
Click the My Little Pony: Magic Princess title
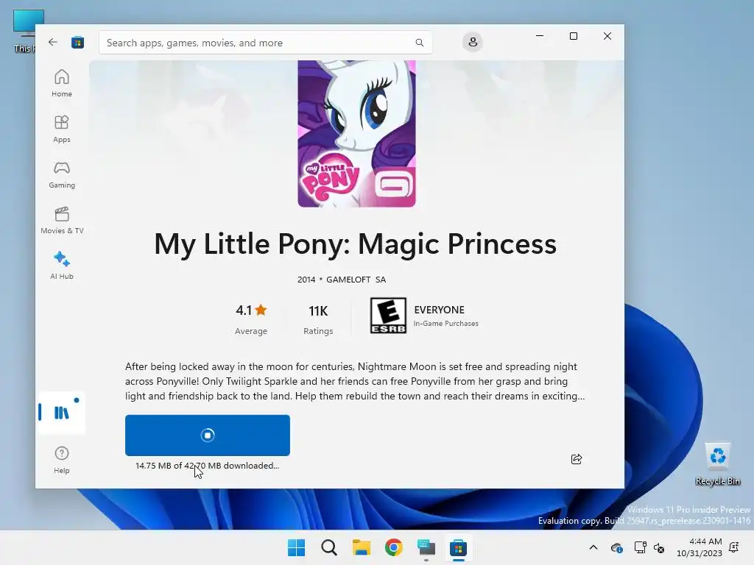356,244
